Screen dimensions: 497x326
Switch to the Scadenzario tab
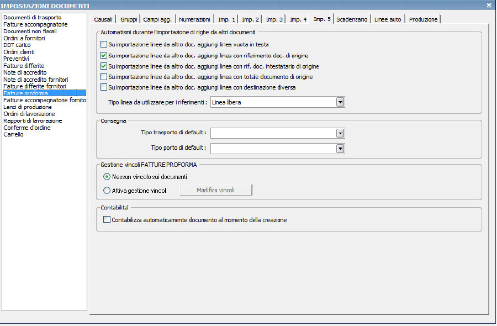click(x=352, y=19)
